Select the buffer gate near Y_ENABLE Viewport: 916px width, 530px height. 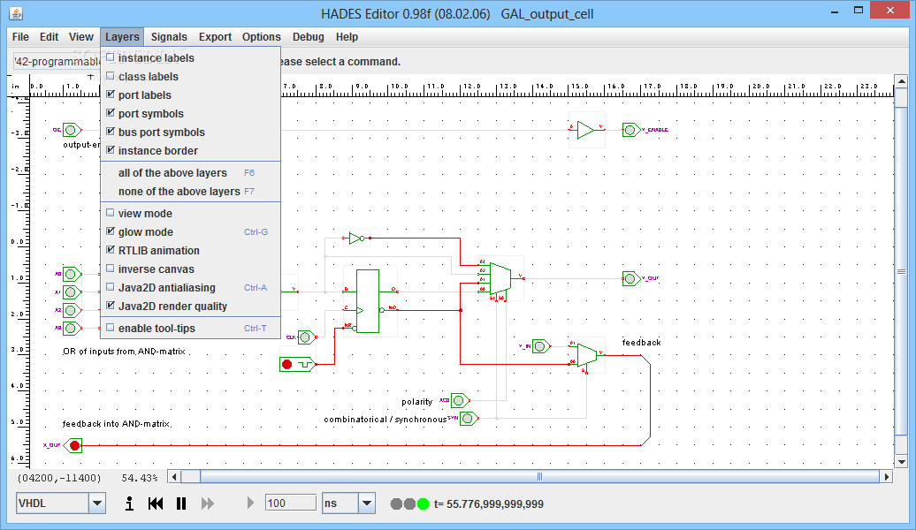coord(586,130)
